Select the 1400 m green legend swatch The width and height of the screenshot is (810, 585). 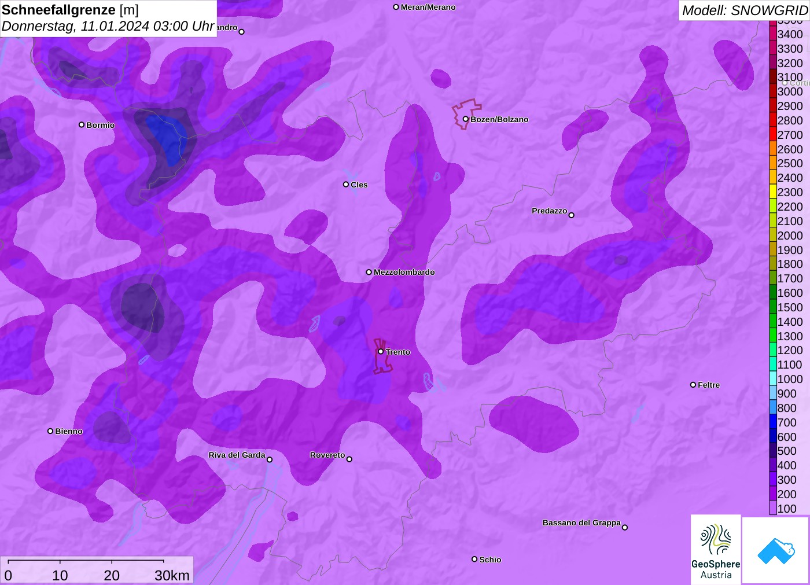coord(773,321)
